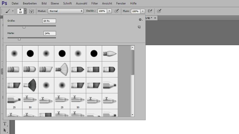
Task: Select the round point bristle brush tip
Action: coord(110,53)
